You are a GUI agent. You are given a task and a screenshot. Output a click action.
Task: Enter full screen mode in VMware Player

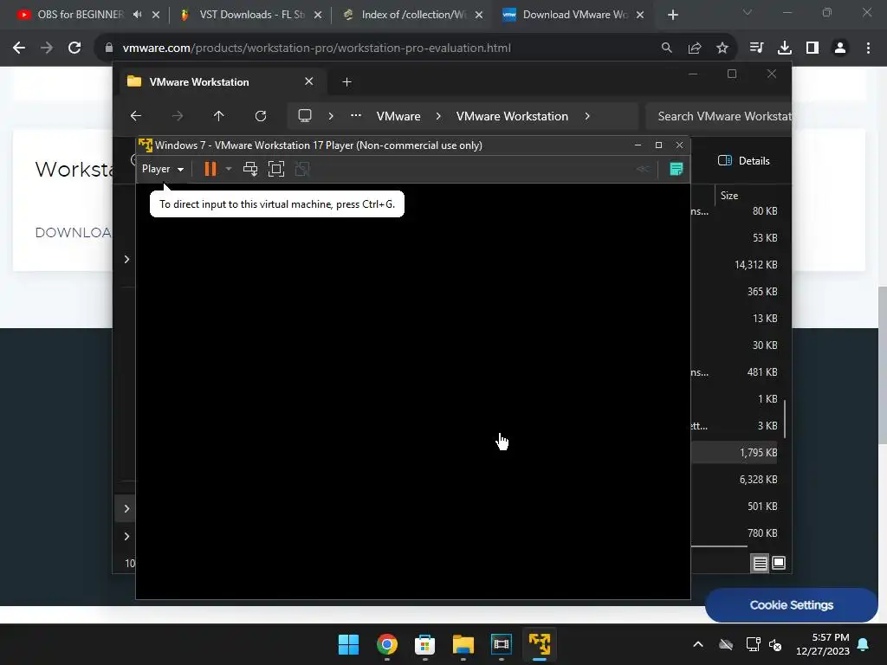276,169
